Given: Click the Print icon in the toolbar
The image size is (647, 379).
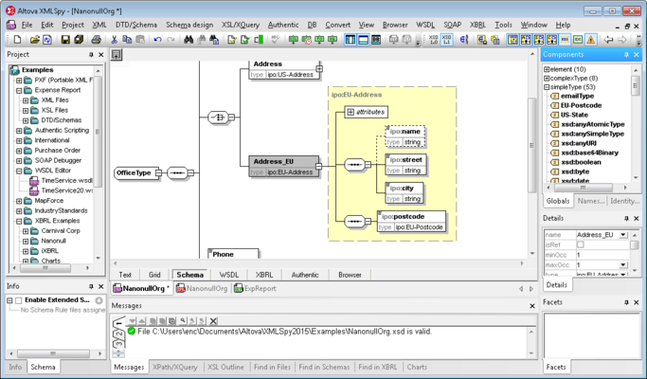Looking at the screenshot, I should (x=96, y=40).
